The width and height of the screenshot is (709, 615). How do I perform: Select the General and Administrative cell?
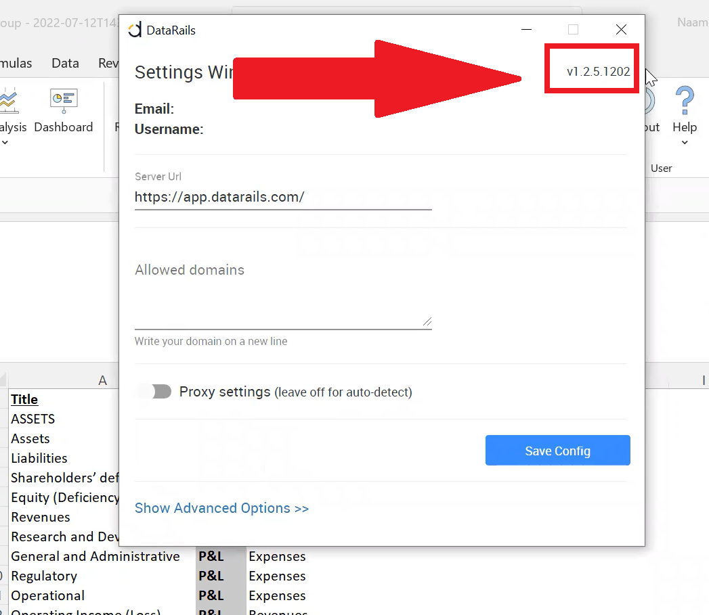(x=95, y=556)
